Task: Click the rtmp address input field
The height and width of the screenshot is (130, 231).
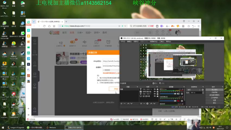Action: [111, 61]
